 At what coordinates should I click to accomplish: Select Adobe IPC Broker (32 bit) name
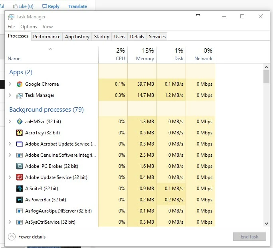click(51, 166)
